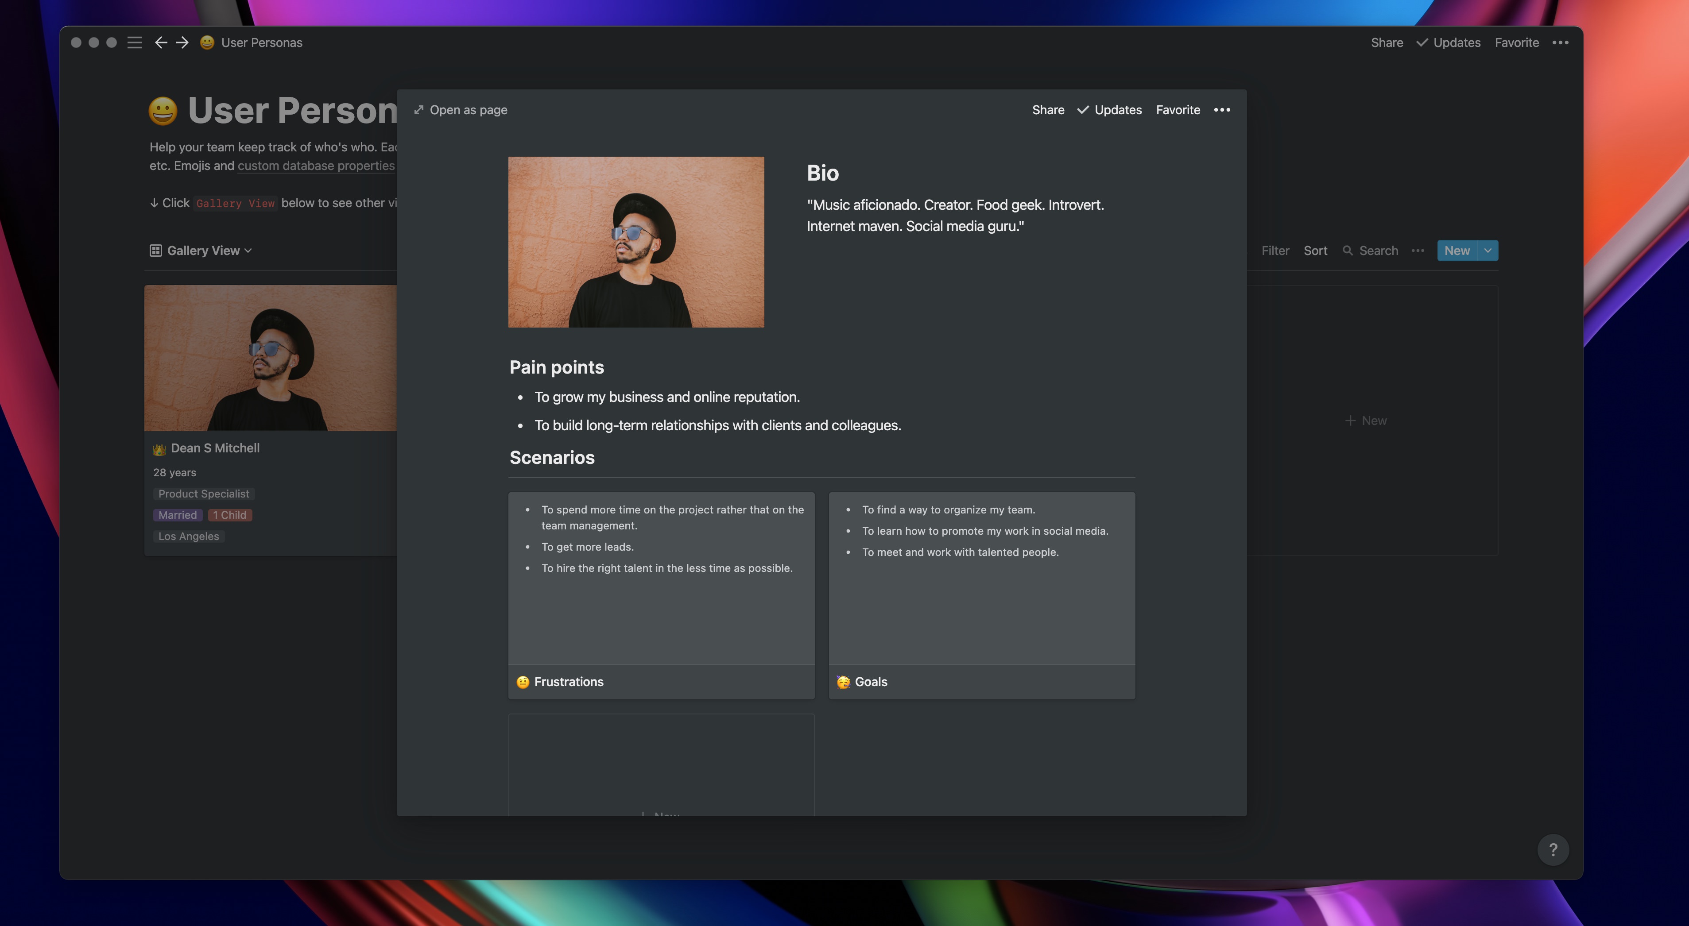Viewport: 1689px width, 926px height.
Task: Click the Goals emoji icon
Action: pyautogui.click(x=843, y=682)
